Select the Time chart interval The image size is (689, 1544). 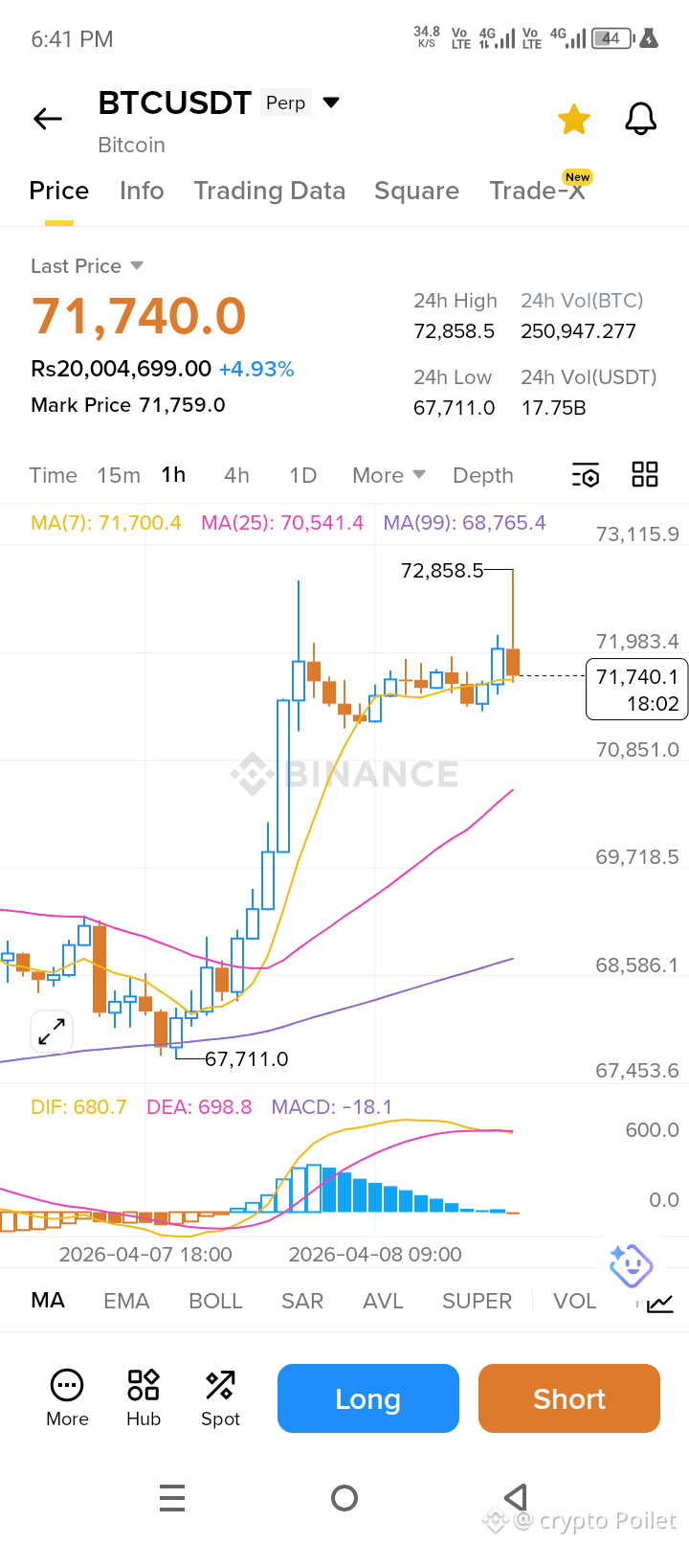coord(54,475)
